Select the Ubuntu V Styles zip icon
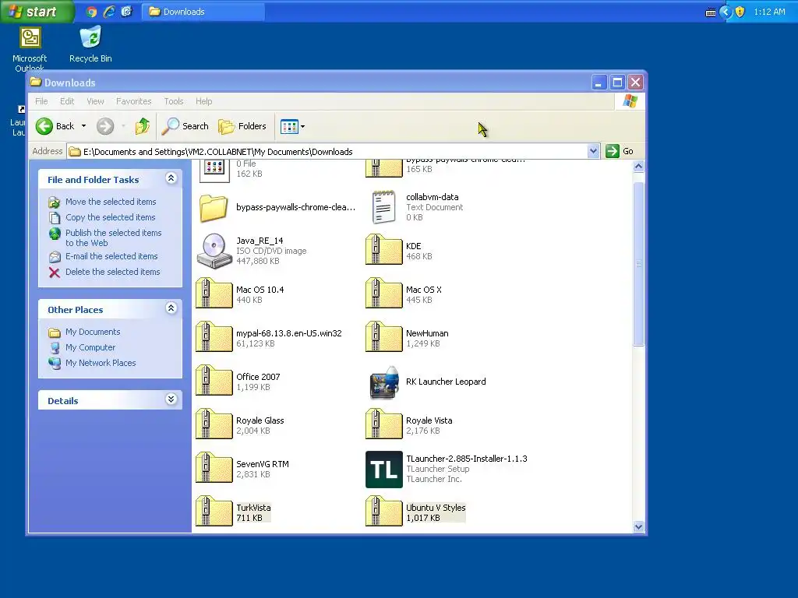Viewport: 798px width, 598px height. 383,512
